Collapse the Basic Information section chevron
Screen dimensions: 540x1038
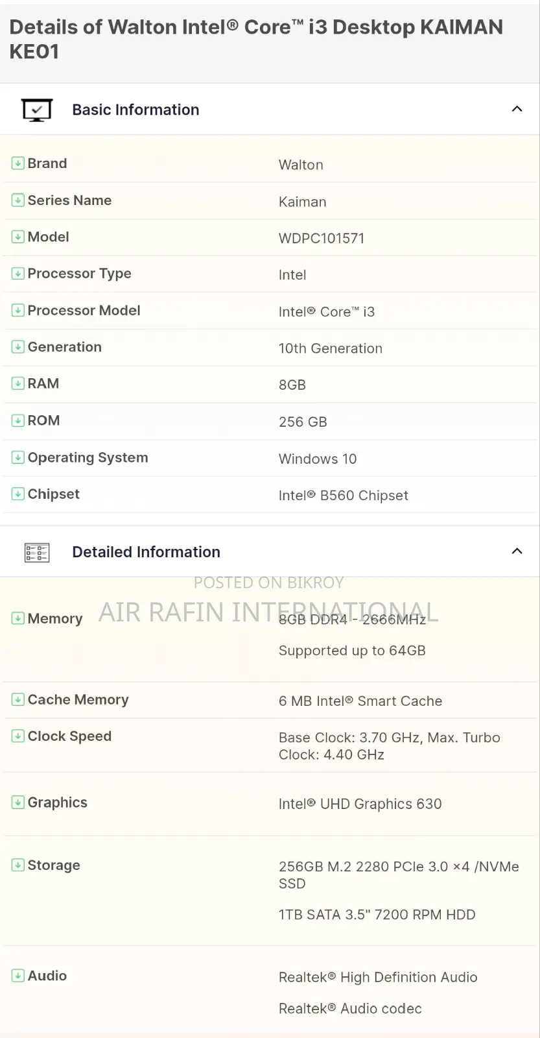pos(517,109)
